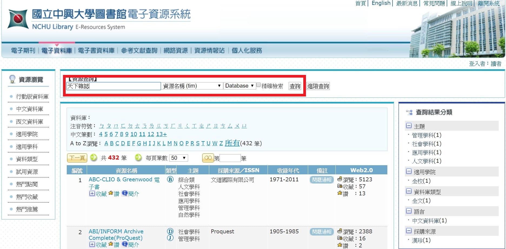Filter by 漢珍(1) source
Image resolution: width=506 pixels, height=249 pixels.
421,240
